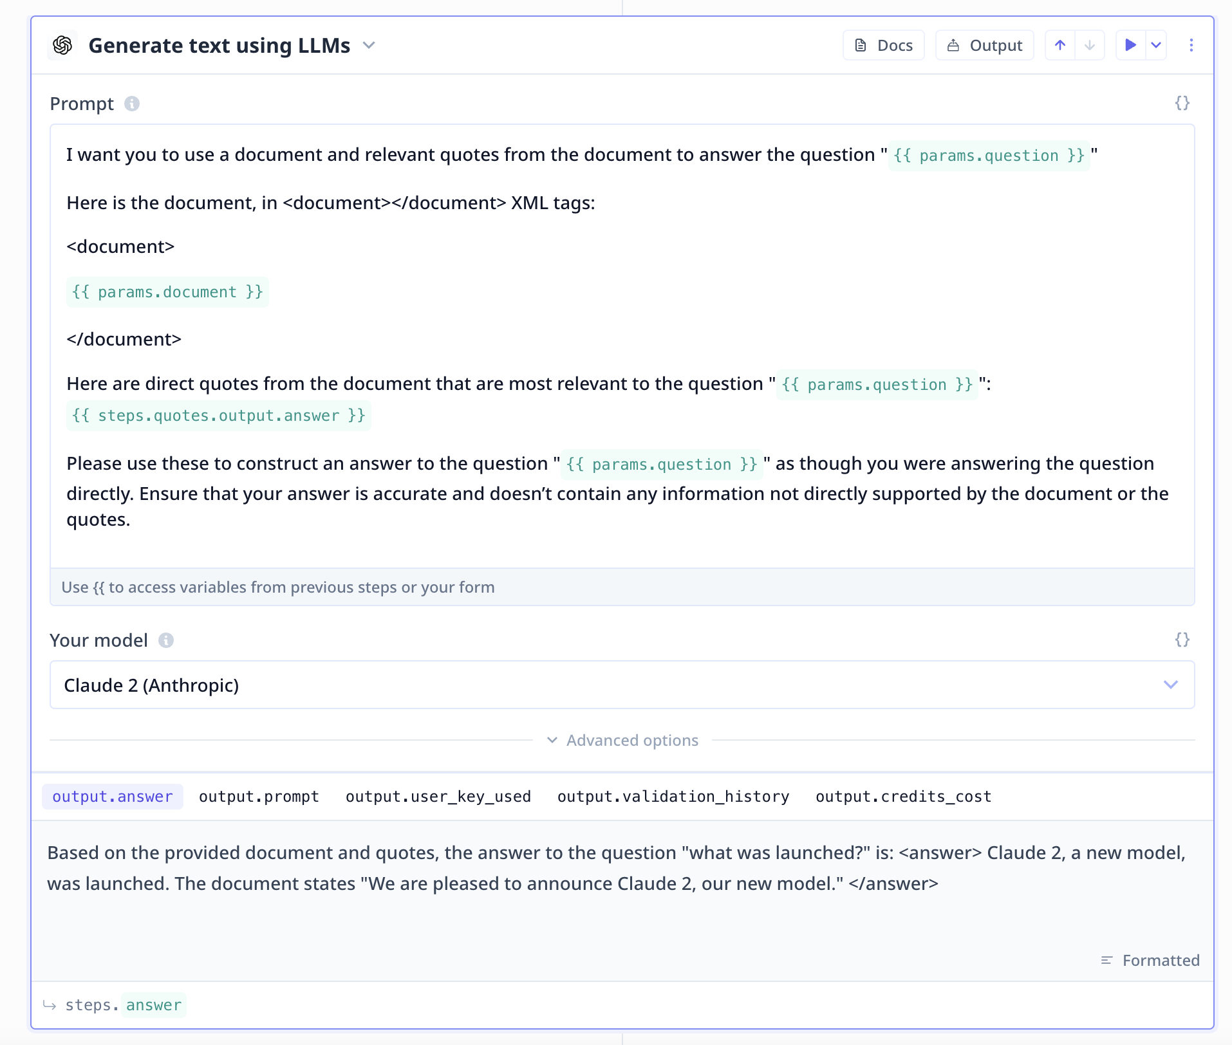1232x1045 pixels.
Task: Click the Output button
Action: pos(984,45)
